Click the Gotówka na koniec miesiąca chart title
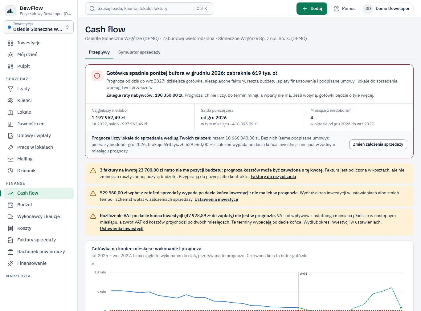Image resolution: width=421 pixels, height=311 pixels. tap(146, 249)
